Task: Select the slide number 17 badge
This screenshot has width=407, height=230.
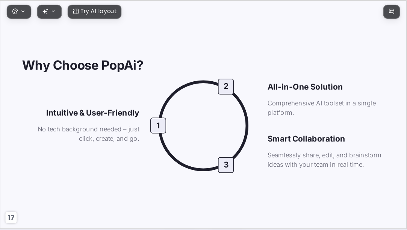Action: tap(11, 218)
